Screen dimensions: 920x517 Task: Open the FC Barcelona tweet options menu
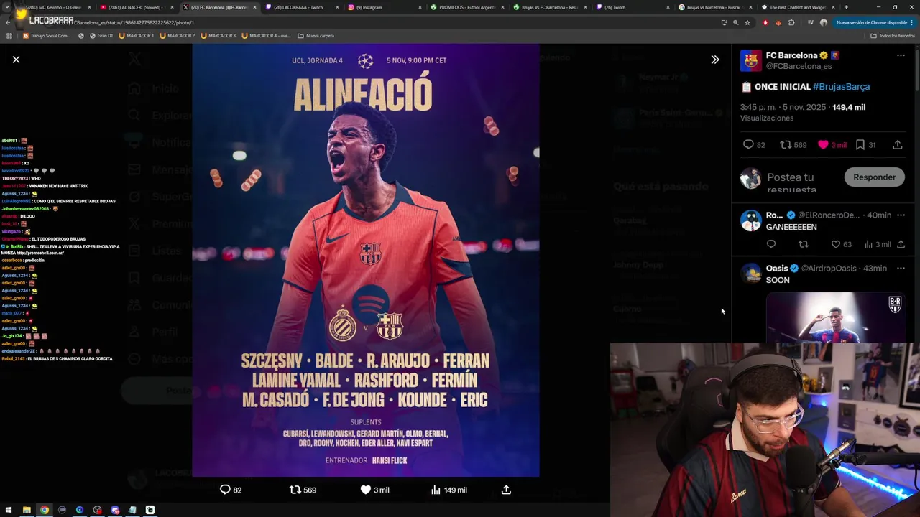(x=901, y=55)
